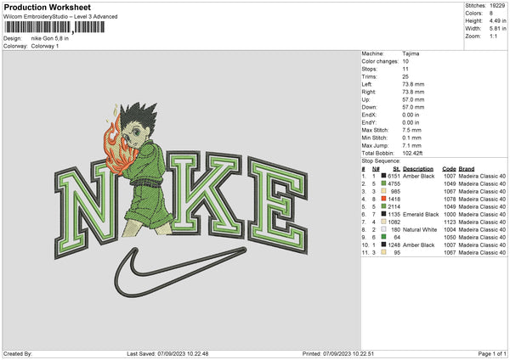Select the Min Stitch value 0.1 mm
This screenshot has width=510, height=360.
411,138
